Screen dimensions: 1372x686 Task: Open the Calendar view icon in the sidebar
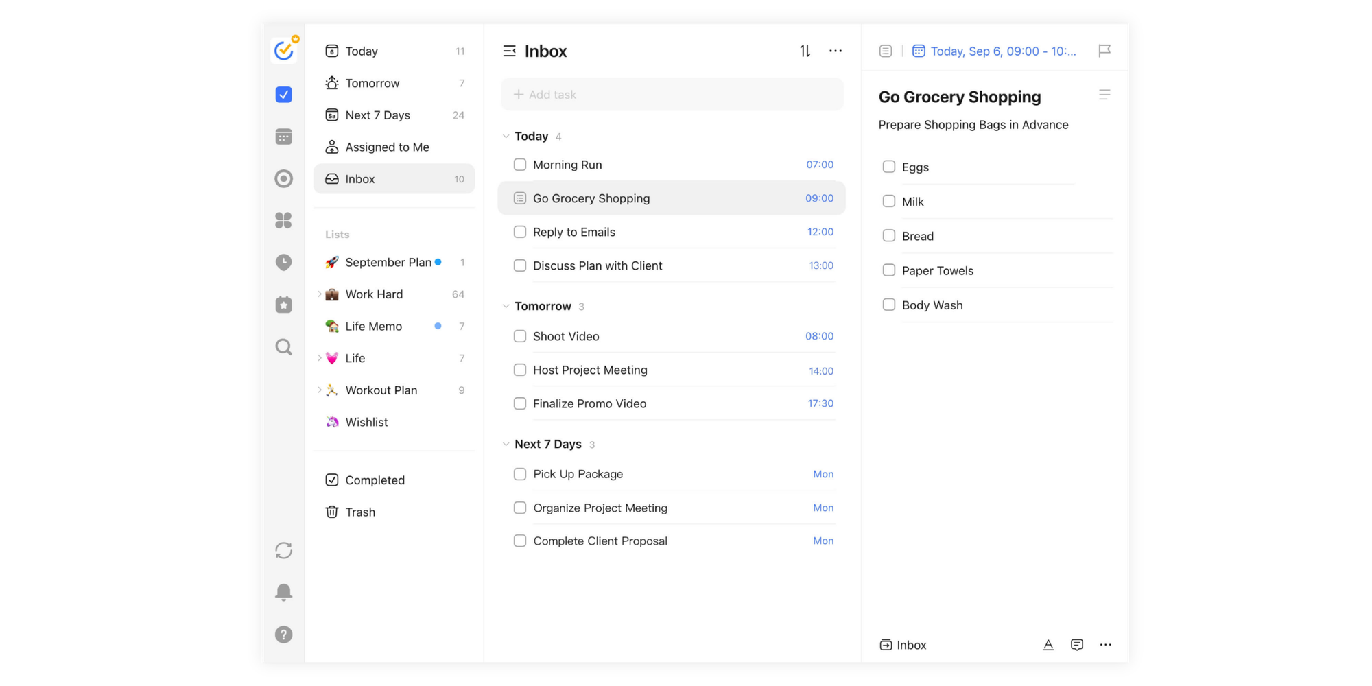(284, 137)
